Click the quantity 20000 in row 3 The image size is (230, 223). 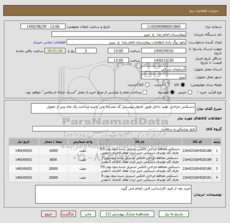coord(53,169)
